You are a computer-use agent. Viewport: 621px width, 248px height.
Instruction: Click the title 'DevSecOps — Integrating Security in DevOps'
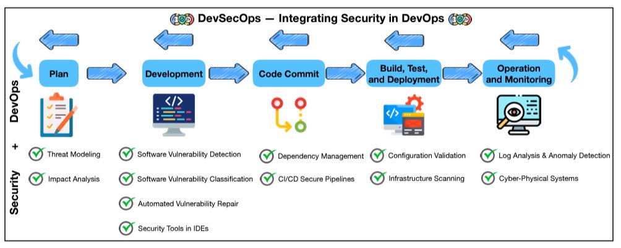pyautogui.click(x=321, y=19)
